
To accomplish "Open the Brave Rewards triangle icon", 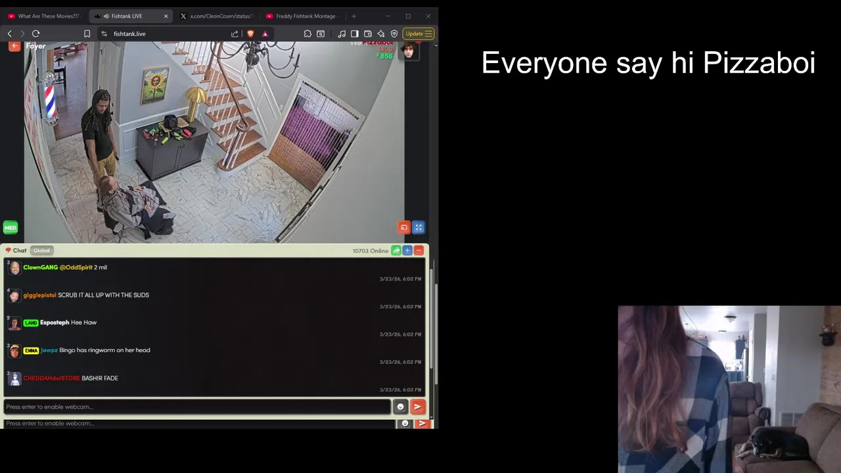I will point(265,34).
